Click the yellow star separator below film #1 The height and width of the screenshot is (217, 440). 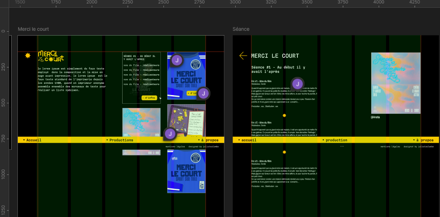tap(284, 115)
